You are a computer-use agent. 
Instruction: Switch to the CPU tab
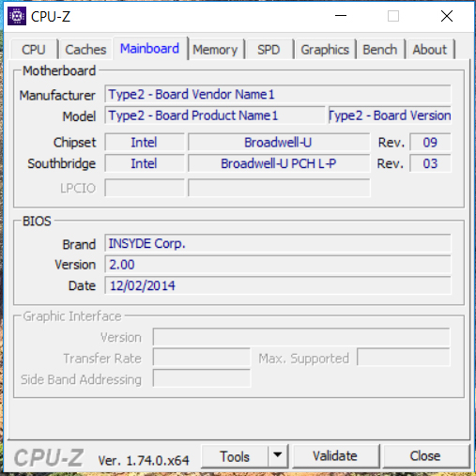34,50
